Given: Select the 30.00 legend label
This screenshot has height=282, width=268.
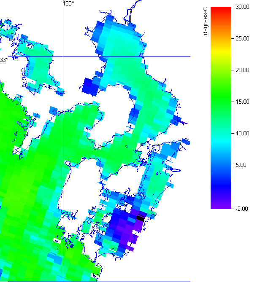Looking at the screenshot, I should pyautogui.click(x=242, y=7).
